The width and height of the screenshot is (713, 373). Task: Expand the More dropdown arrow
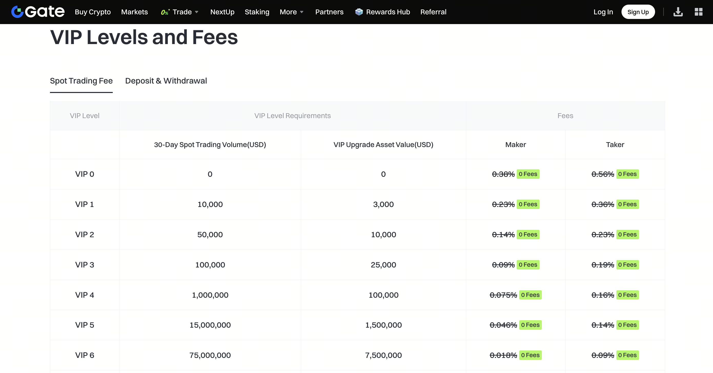302,12
